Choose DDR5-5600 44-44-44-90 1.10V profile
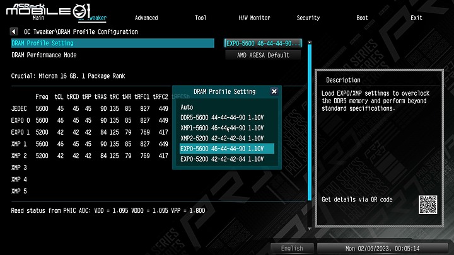Viewport: 454px width, 255px height. 222,118
